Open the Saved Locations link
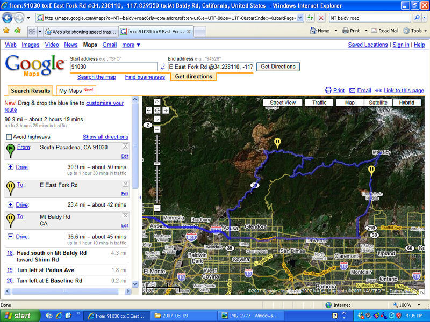The width and height of the screenshot is (430, 322). (368, 45)
